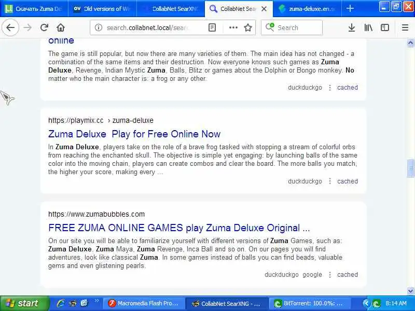Click scrollbar up arrow

(x=410, y=43)
